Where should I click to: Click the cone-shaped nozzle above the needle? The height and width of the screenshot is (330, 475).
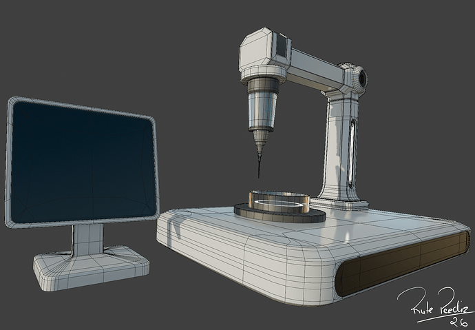coord(261,143)
